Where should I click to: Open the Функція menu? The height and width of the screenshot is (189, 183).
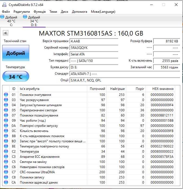click(x=40, y=12)
